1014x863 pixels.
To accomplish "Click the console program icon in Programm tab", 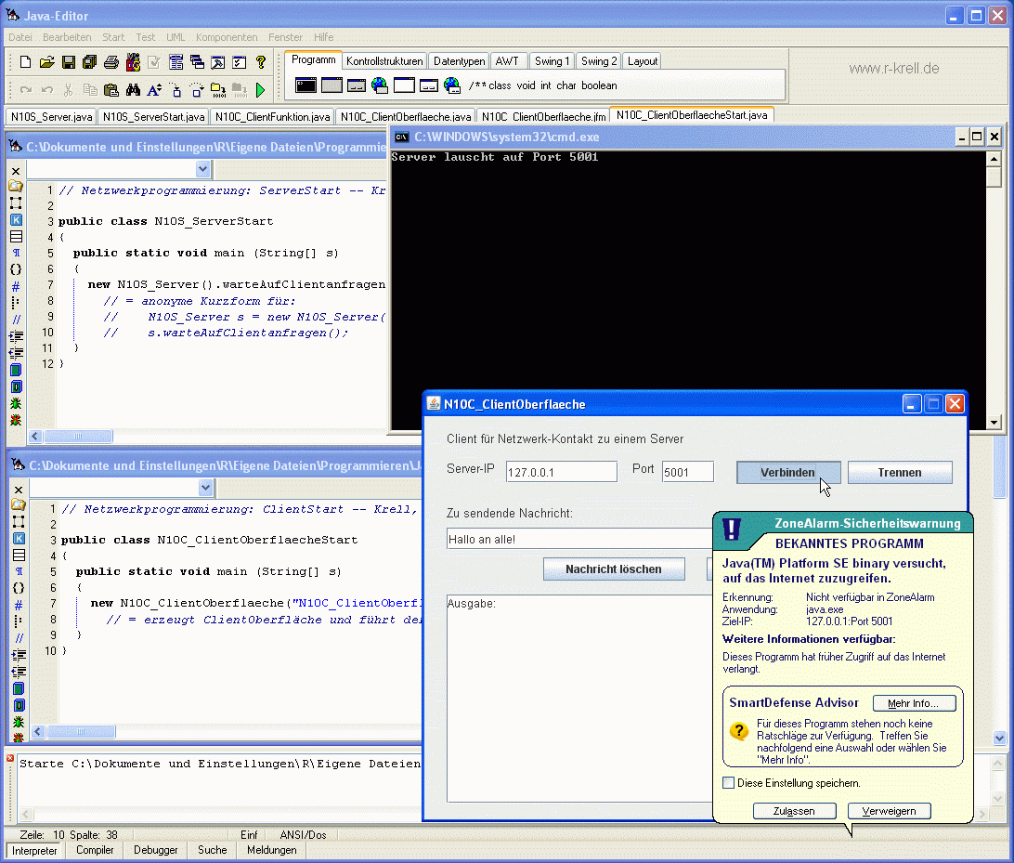I will [305, 85].
